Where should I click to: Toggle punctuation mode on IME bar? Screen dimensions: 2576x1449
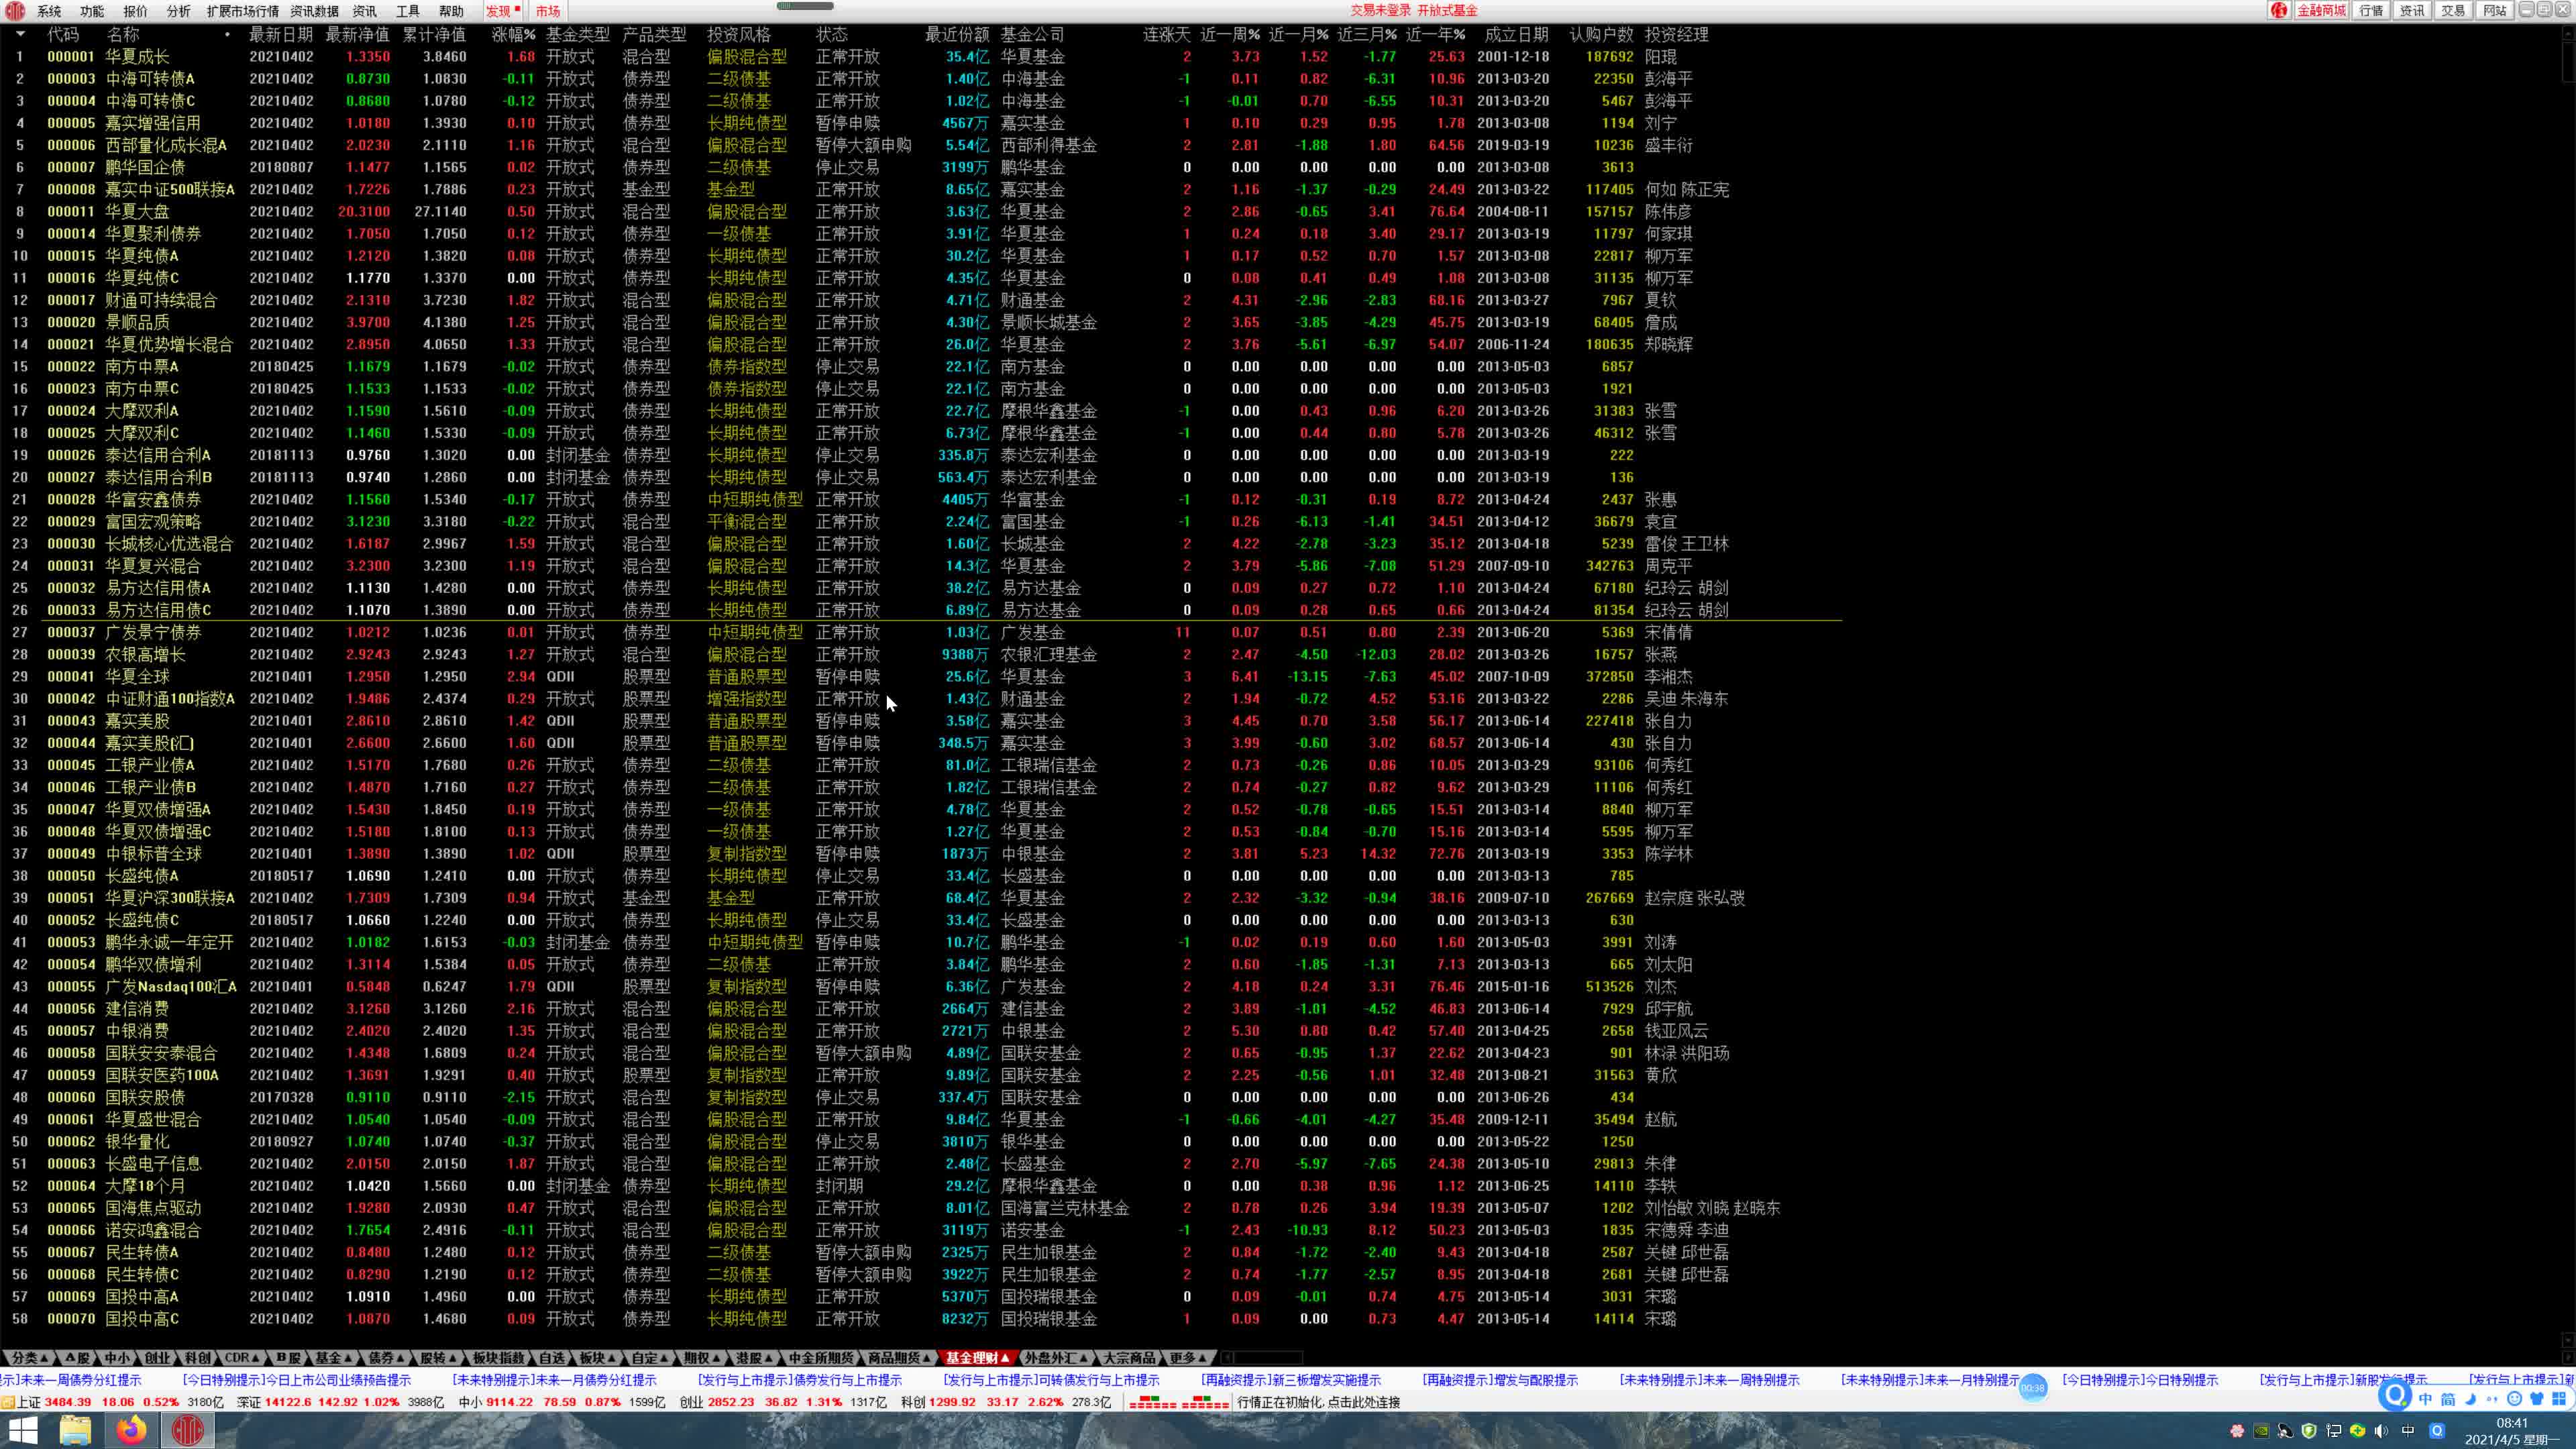point(2492,1399)
